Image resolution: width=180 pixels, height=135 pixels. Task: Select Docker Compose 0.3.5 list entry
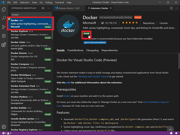(x=30, y=67)
